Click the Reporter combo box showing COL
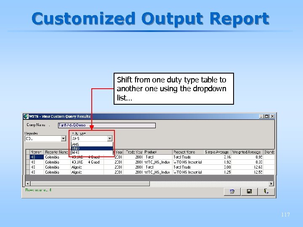 (45, 139)
